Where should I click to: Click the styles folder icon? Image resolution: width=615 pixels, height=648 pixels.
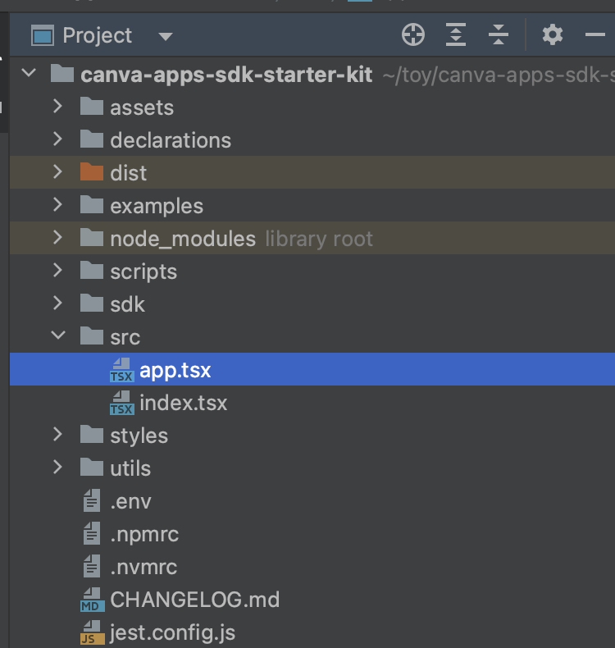(92, 435)
